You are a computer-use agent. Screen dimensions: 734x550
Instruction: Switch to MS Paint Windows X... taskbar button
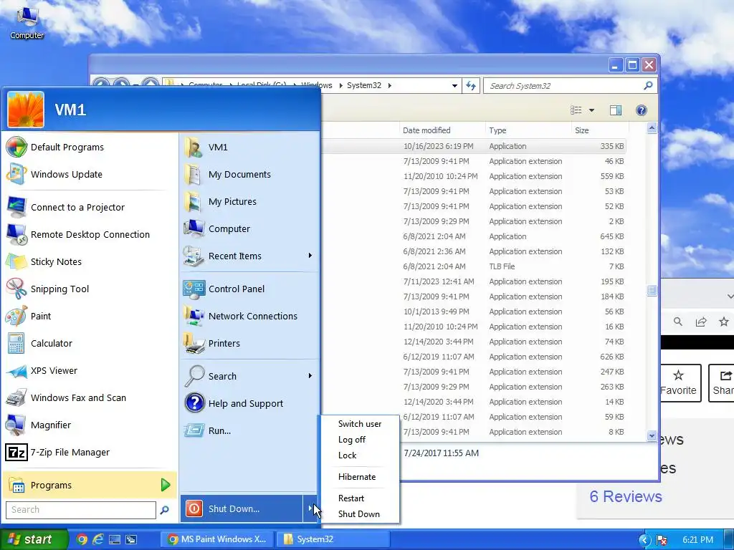217,539
